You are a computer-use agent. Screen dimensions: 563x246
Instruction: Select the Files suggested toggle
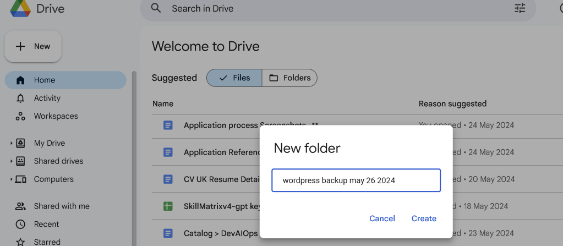point(234,78)
